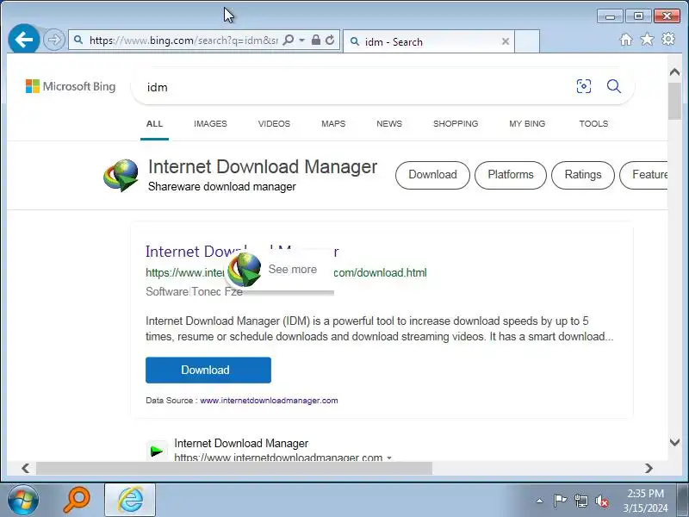Click the Ratings pill button
Image resolution: width=689 pixels, height=517 pixels.
pyautogui.click(x=583, y=175)
